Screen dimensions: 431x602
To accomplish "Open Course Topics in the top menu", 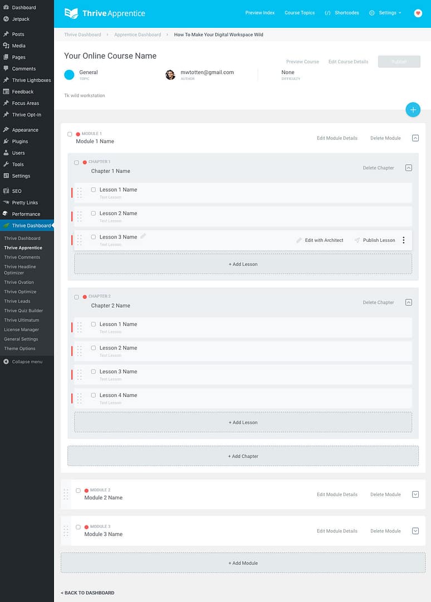I will pyautogui.click(x=300, y=13).
